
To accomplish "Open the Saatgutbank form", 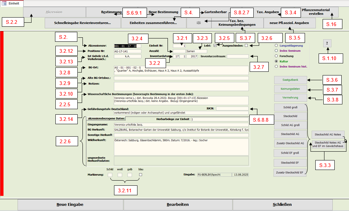I will pos(290,79).
